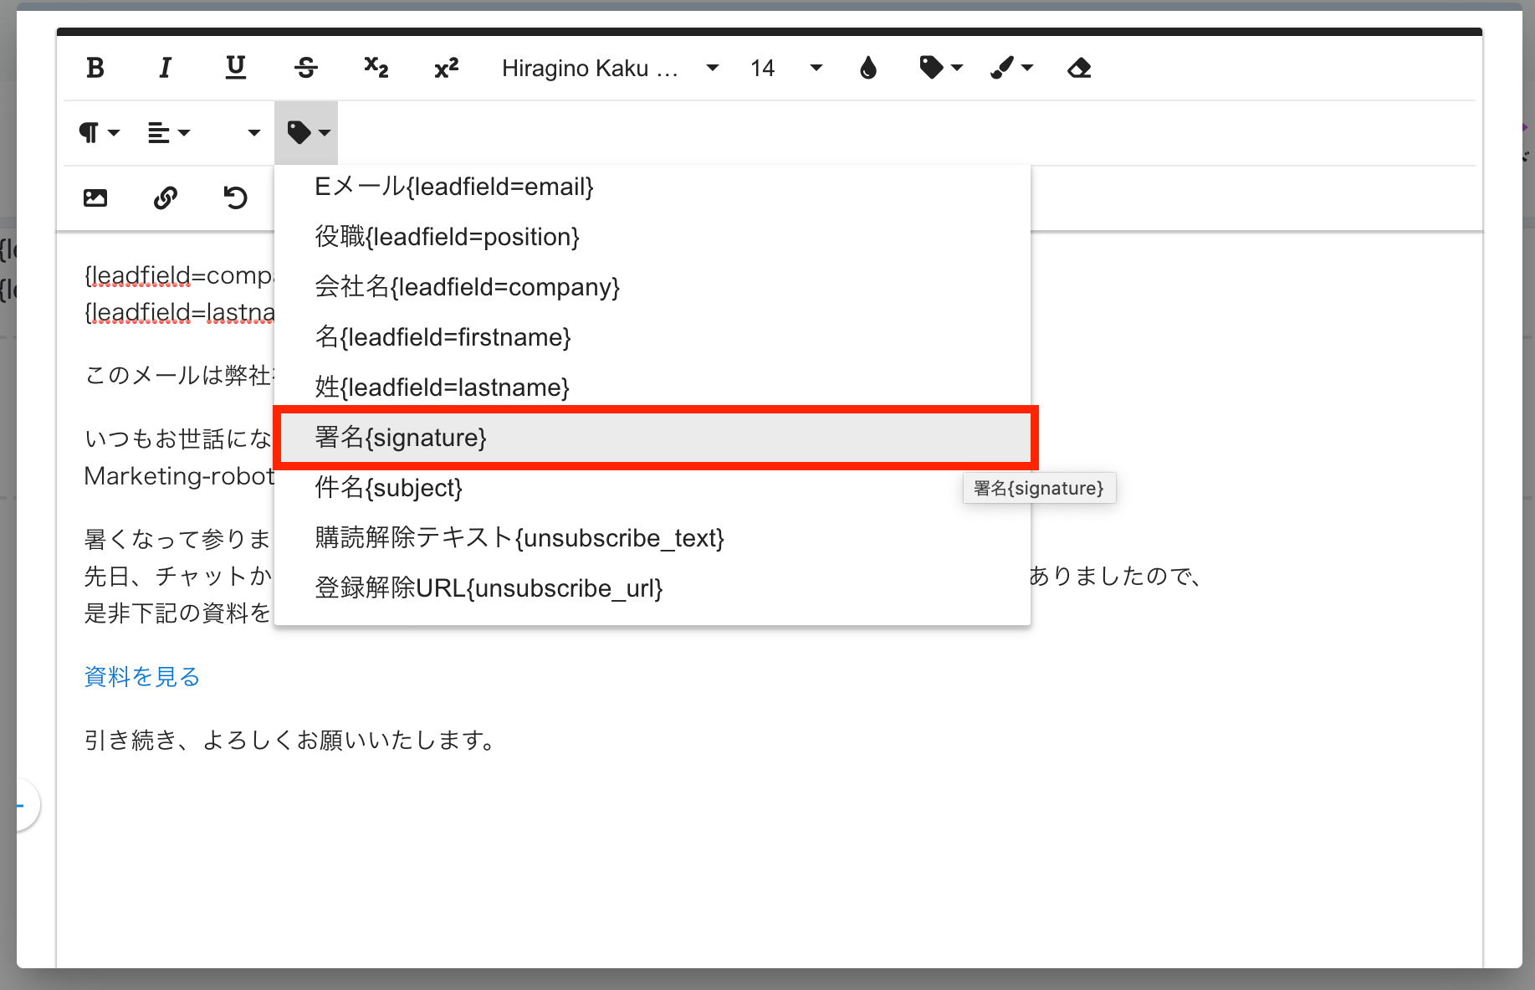Click the eraser clear formatting icon
The image size is (1535, 990).
[x=1079, y=68]
